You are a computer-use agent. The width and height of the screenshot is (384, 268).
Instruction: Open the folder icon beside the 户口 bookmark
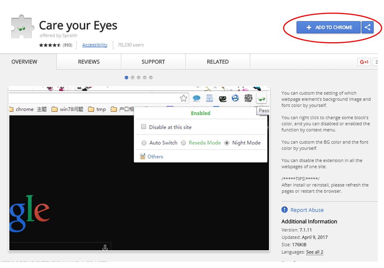click(x=114, y=109)
